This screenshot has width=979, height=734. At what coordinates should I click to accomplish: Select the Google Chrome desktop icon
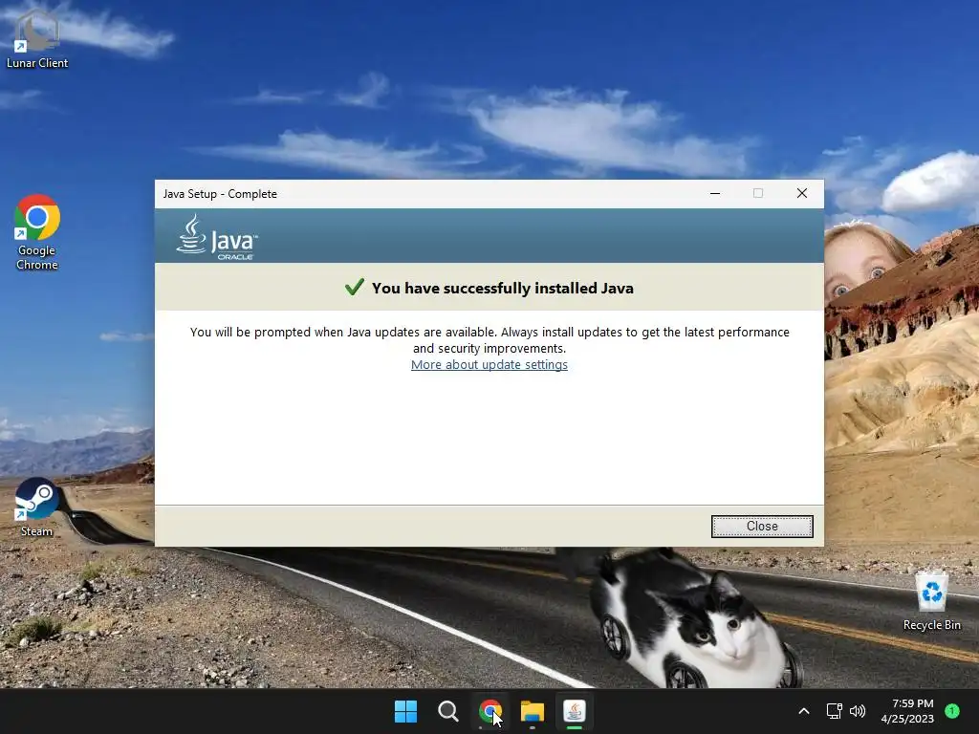click(x=37, y=232)
